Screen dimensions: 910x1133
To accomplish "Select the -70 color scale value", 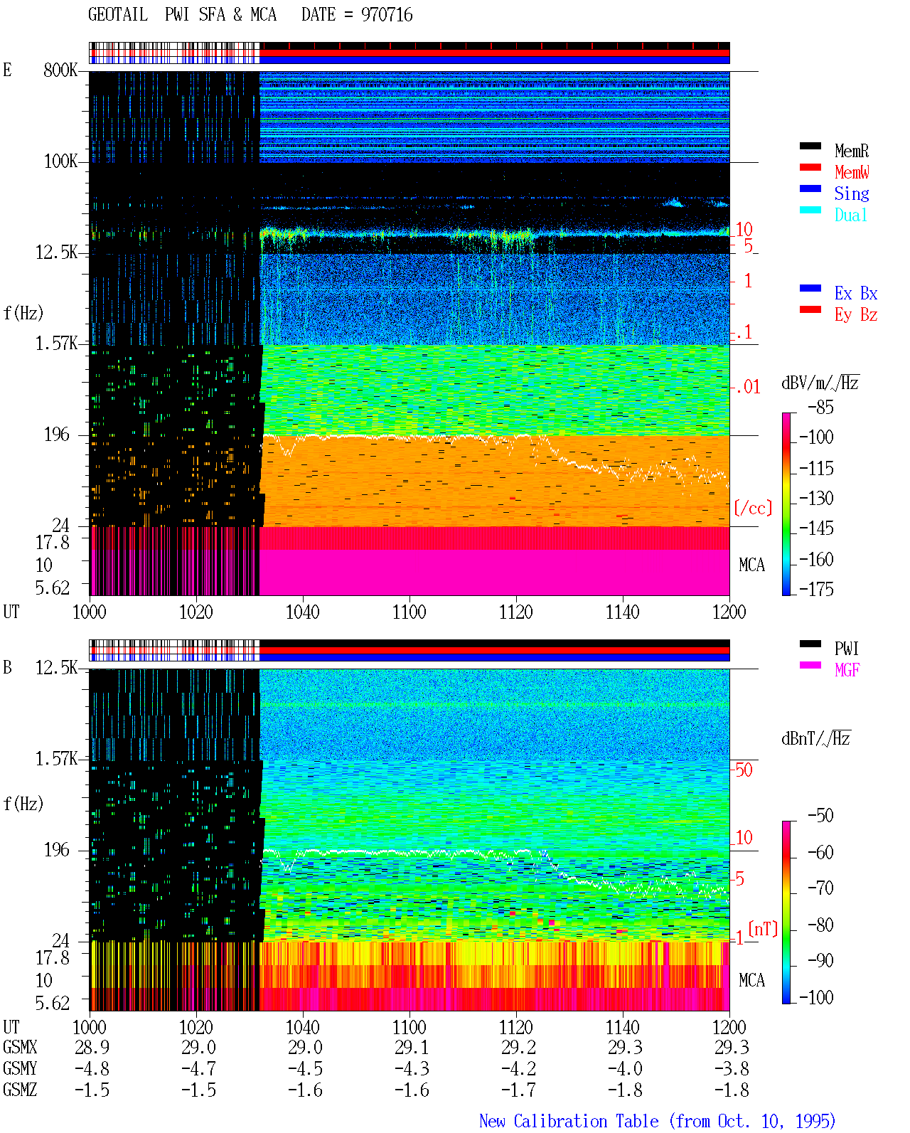I will tap(820, 888).
